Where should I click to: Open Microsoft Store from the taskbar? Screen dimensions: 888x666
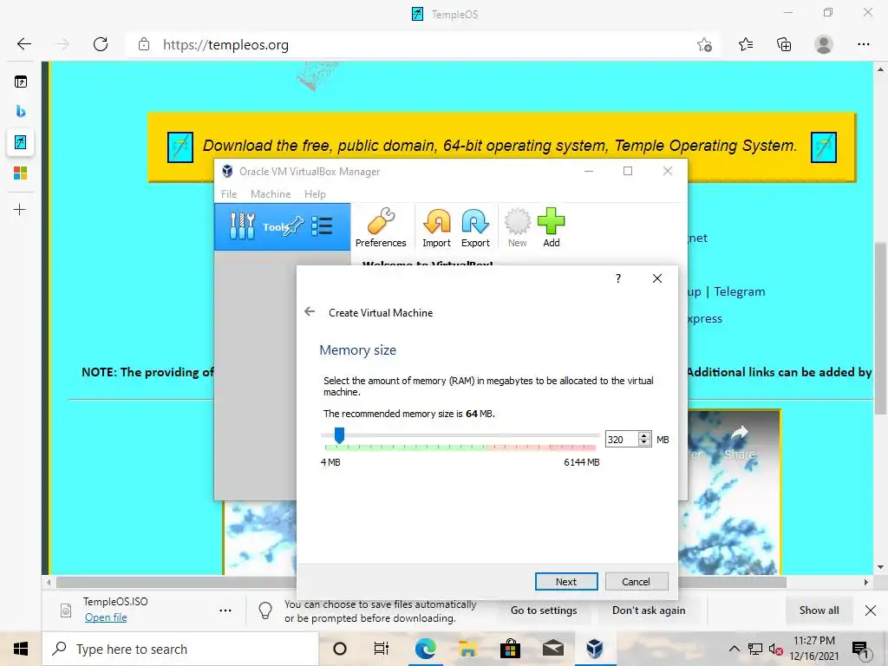pos(510,649)
